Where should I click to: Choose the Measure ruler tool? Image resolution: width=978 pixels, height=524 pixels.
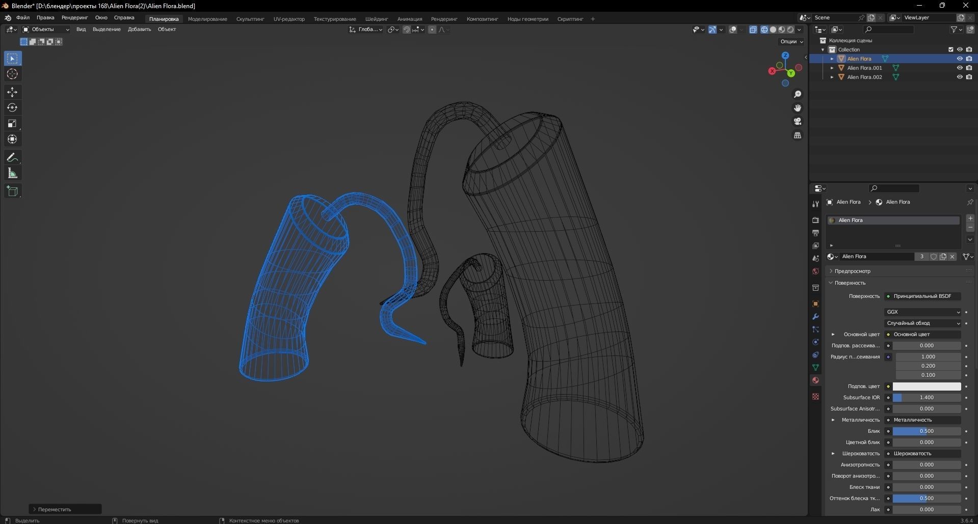tap(13, 174)
